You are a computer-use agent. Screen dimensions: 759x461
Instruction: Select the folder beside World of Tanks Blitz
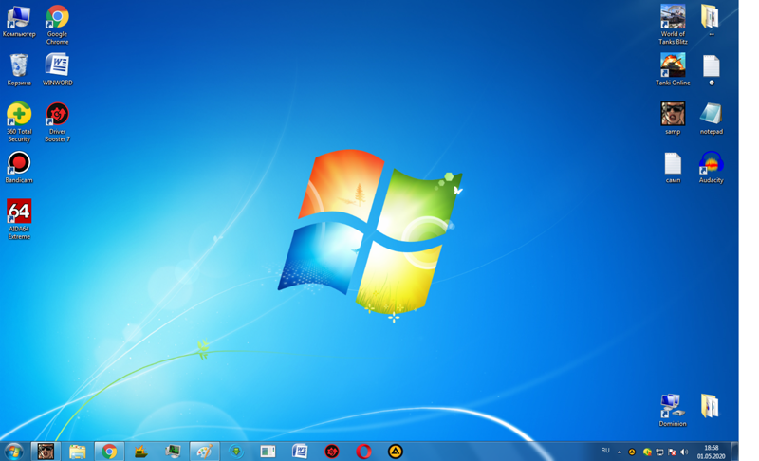[711, 20]
